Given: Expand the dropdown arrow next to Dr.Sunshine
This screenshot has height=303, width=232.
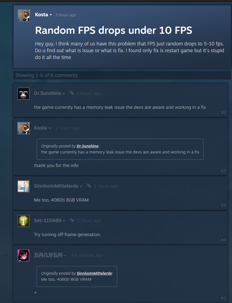Looking at the screenshot, I should (64, 94).
